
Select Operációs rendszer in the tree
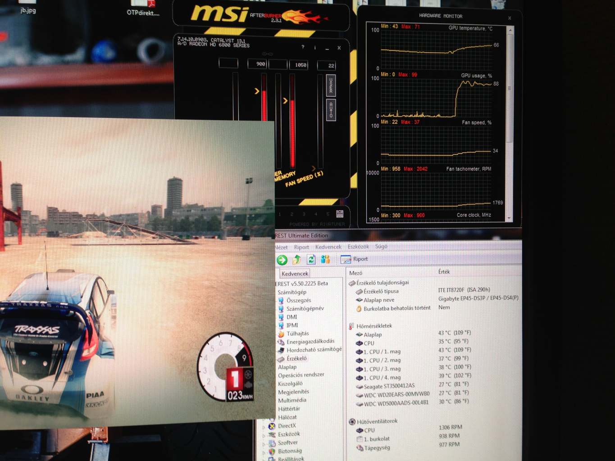[301, 375]
